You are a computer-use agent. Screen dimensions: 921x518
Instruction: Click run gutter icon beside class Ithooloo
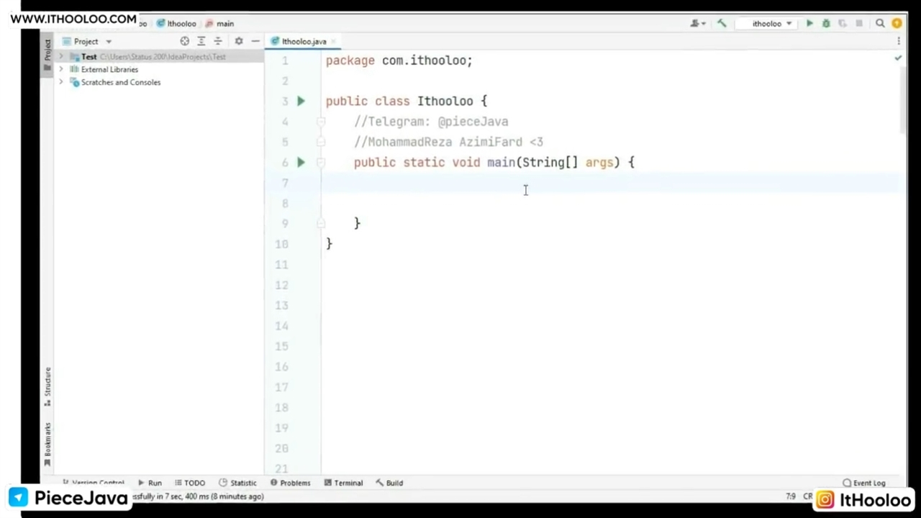[301, 101]
